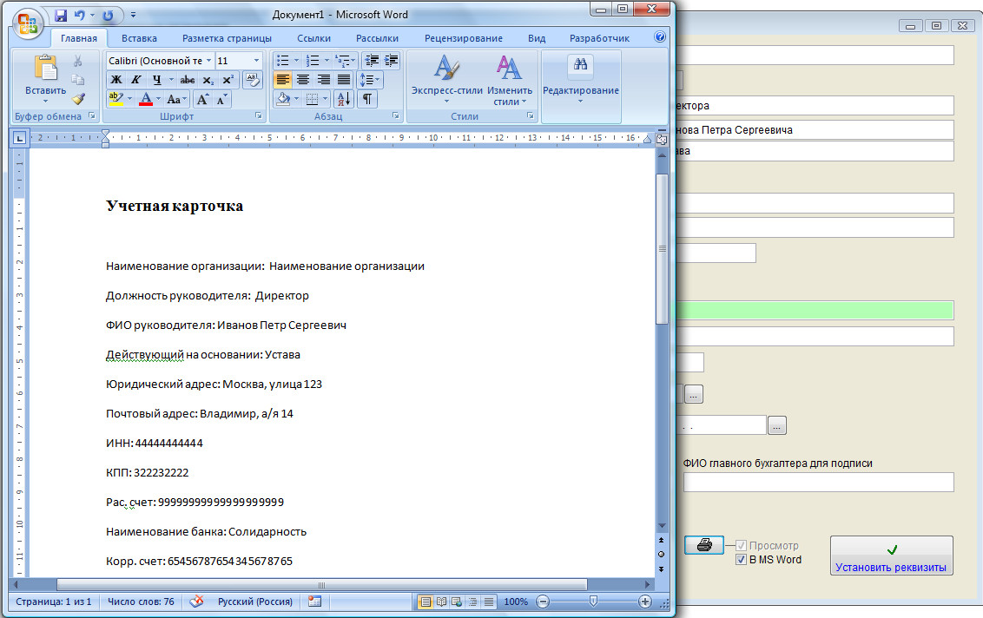Apply superscript formatting

coord(228,80)
